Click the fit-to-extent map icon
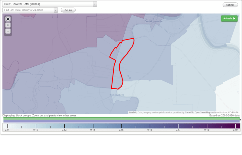 tap(8, 19)
